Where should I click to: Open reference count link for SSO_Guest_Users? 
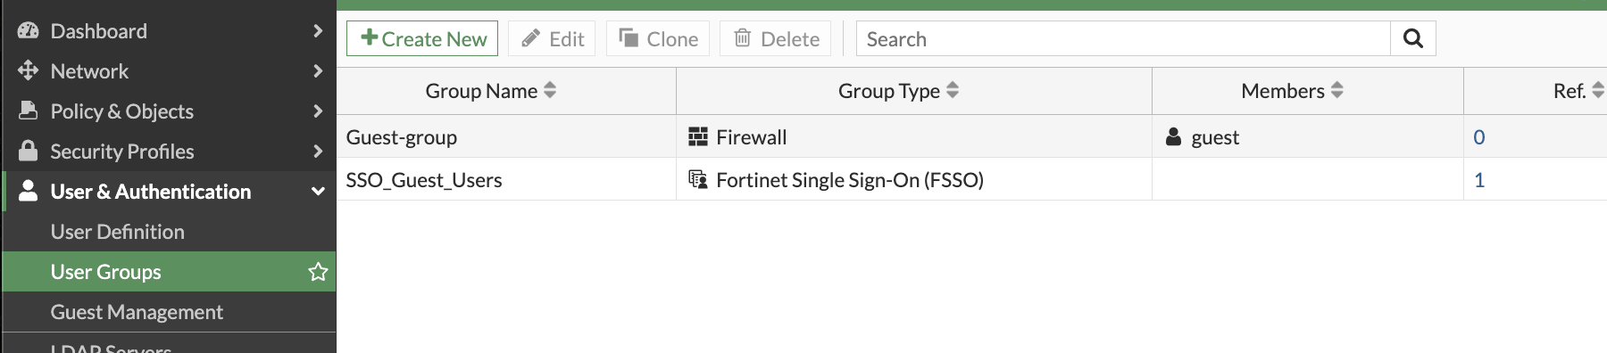(x=1479, y=179)
